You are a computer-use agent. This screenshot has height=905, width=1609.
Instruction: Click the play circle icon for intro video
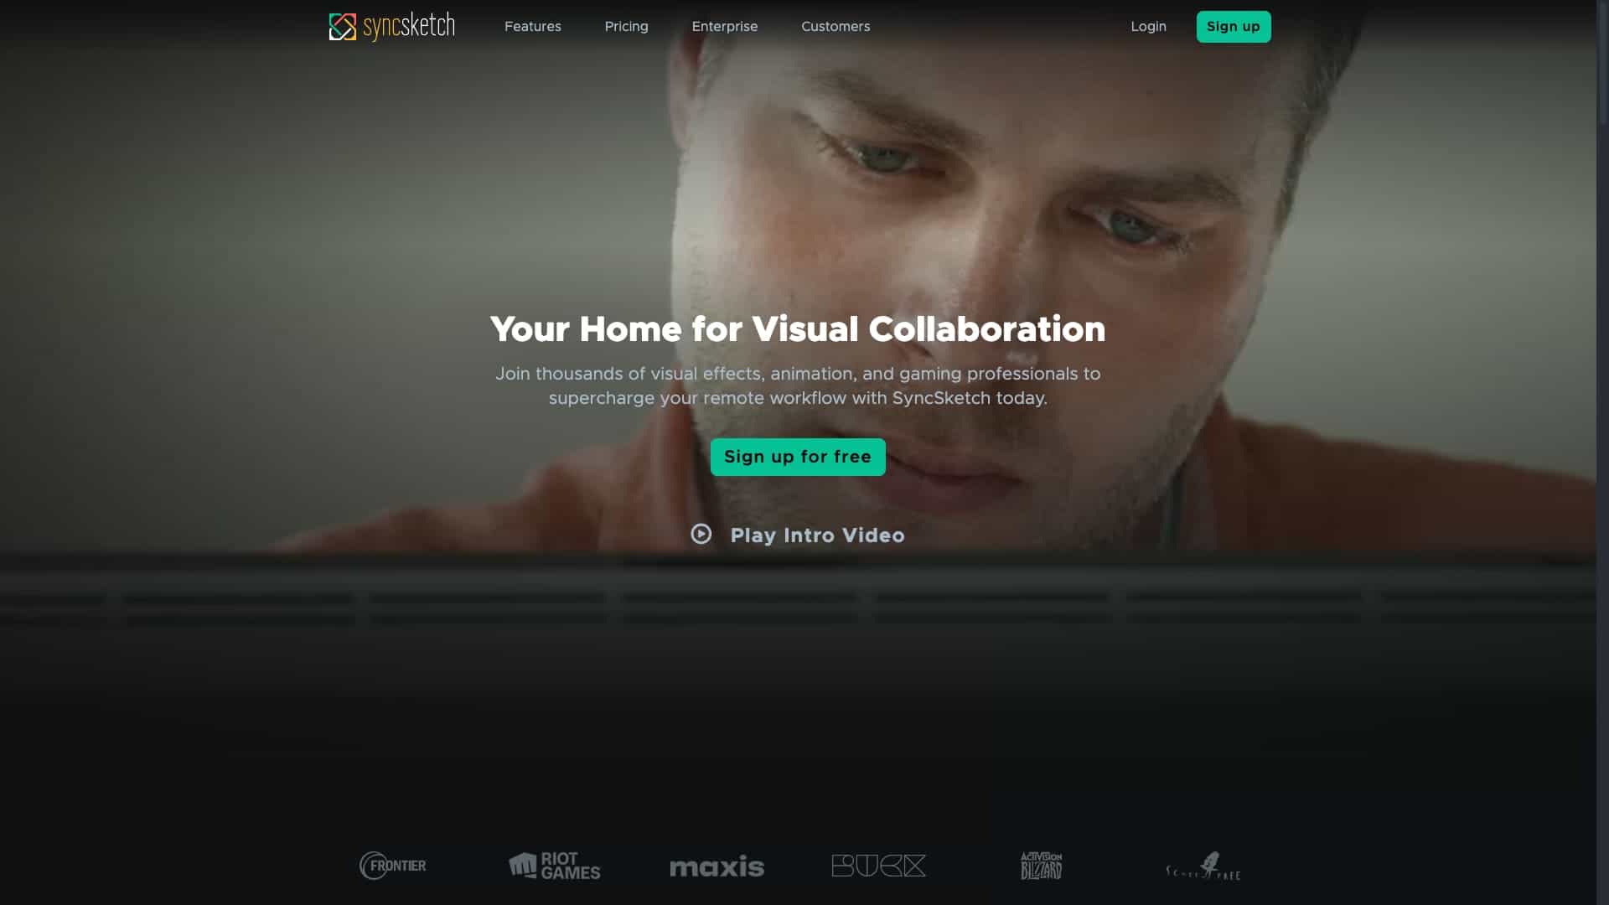click(701, 535)
